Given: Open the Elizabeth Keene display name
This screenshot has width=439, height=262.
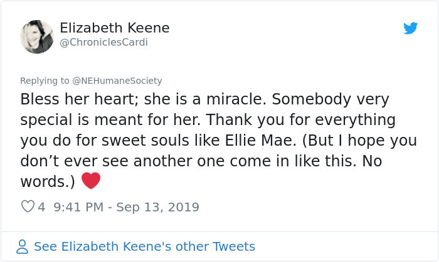Looking at the screenshot, I should 115,28.
